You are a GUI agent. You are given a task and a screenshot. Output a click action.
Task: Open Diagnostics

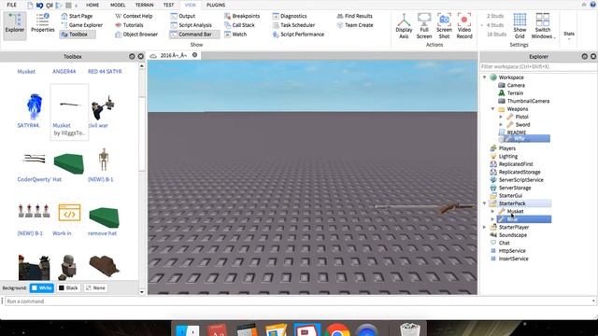290,16
